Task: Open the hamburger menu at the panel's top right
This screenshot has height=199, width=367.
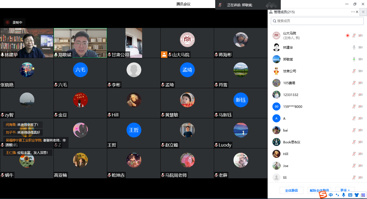Action: [363, 12]
